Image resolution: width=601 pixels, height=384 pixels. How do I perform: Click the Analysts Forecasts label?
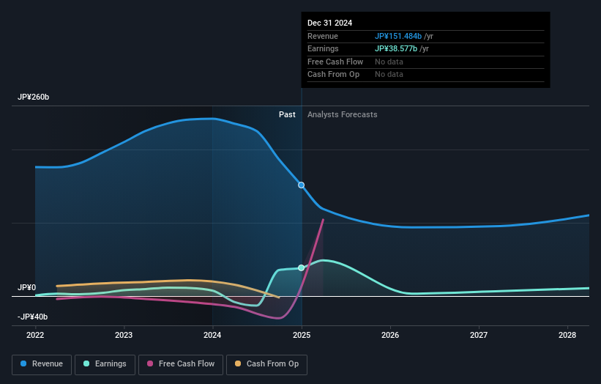point(343,114)
